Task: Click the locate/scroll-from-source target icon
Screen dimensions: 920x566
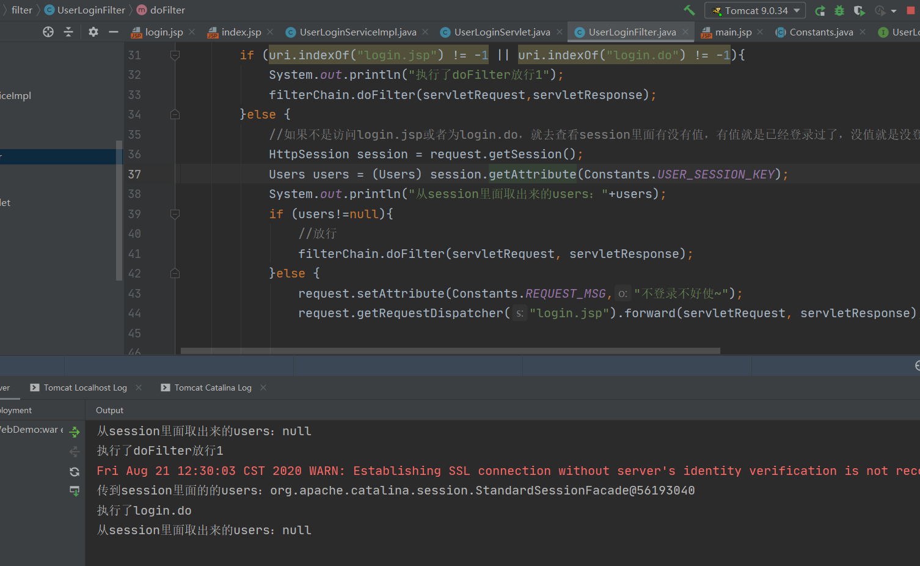Action: 48,32
